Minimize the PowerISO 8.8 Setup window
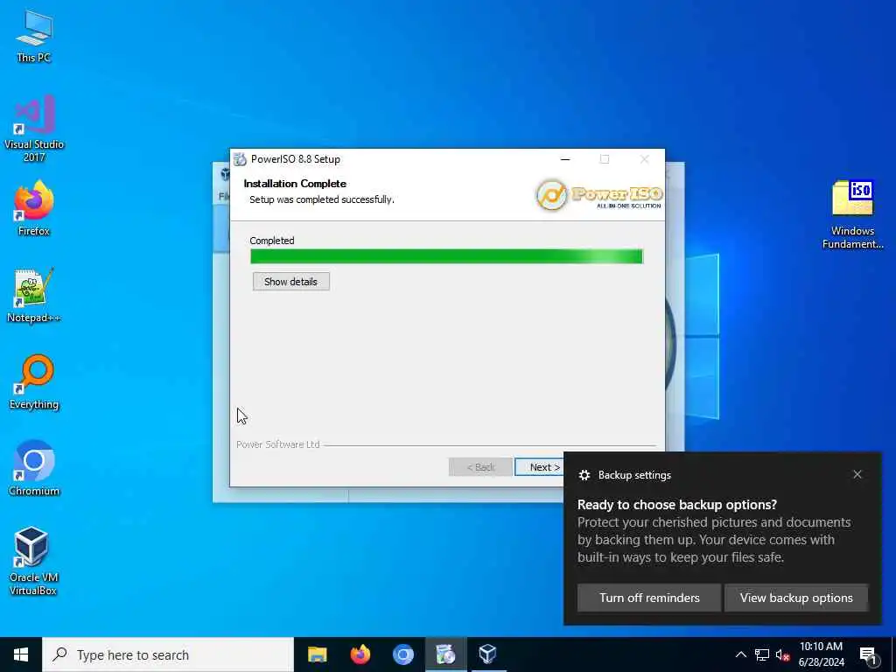This screenshot has height=672, width=896. [x=565, y=159]
